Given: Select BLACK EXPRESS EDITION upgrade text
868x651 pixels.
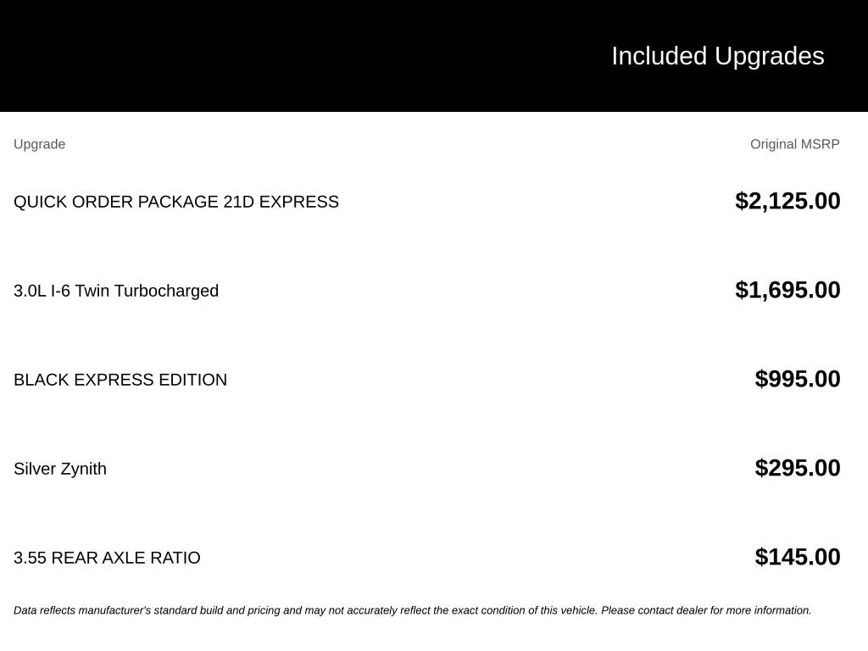Looking at the screenshot, I should pyautogui.click(x=120, y=380).
